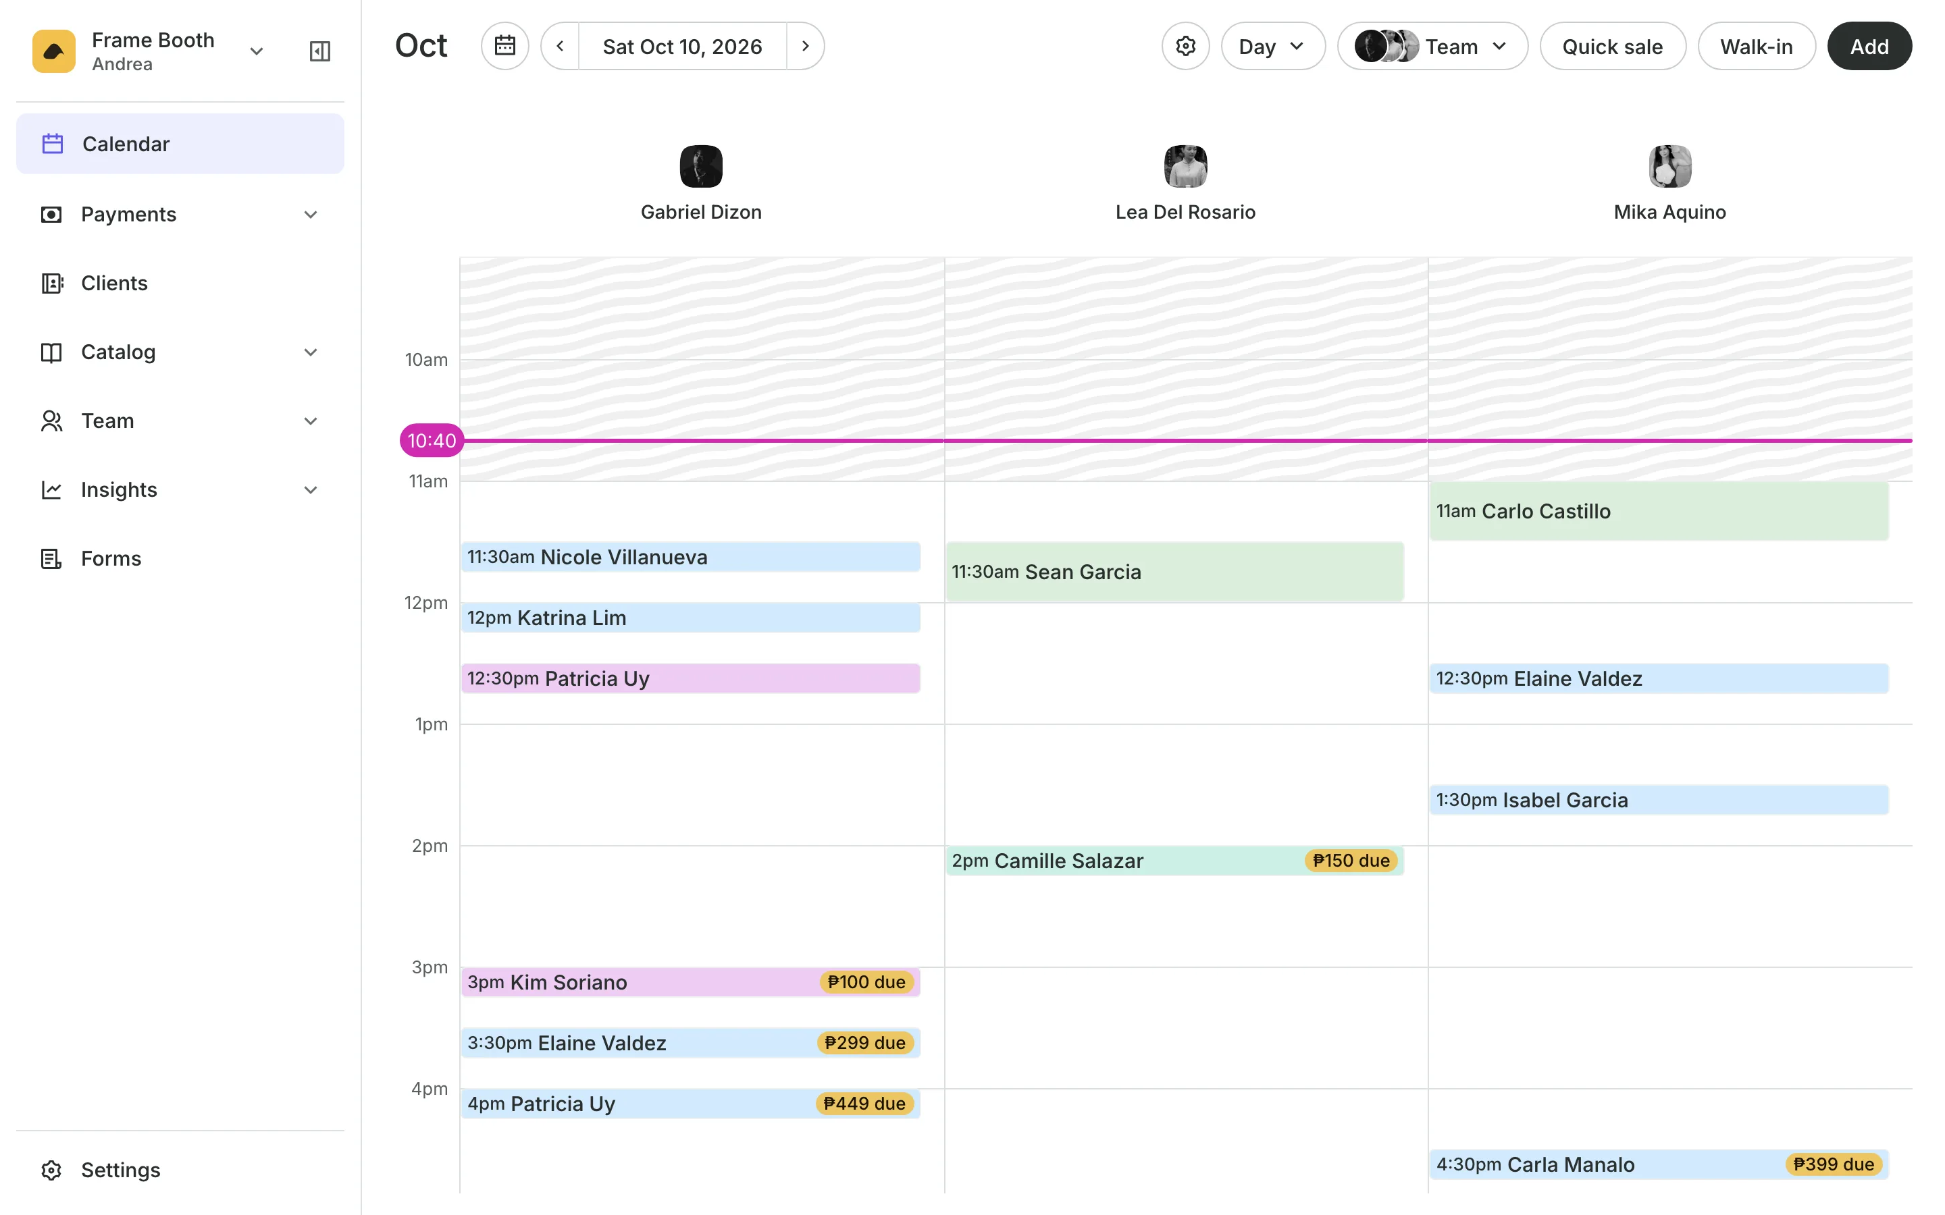Go to next day arrow
Screen dimensions: 1945x1215
(805, 46)
